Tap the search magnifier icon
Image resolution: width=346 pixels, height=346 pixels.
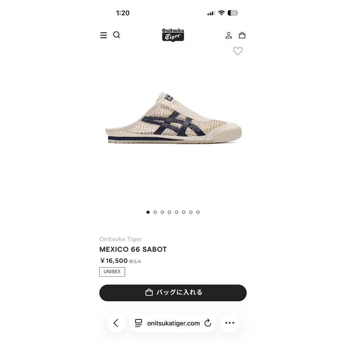click(117, 35)
